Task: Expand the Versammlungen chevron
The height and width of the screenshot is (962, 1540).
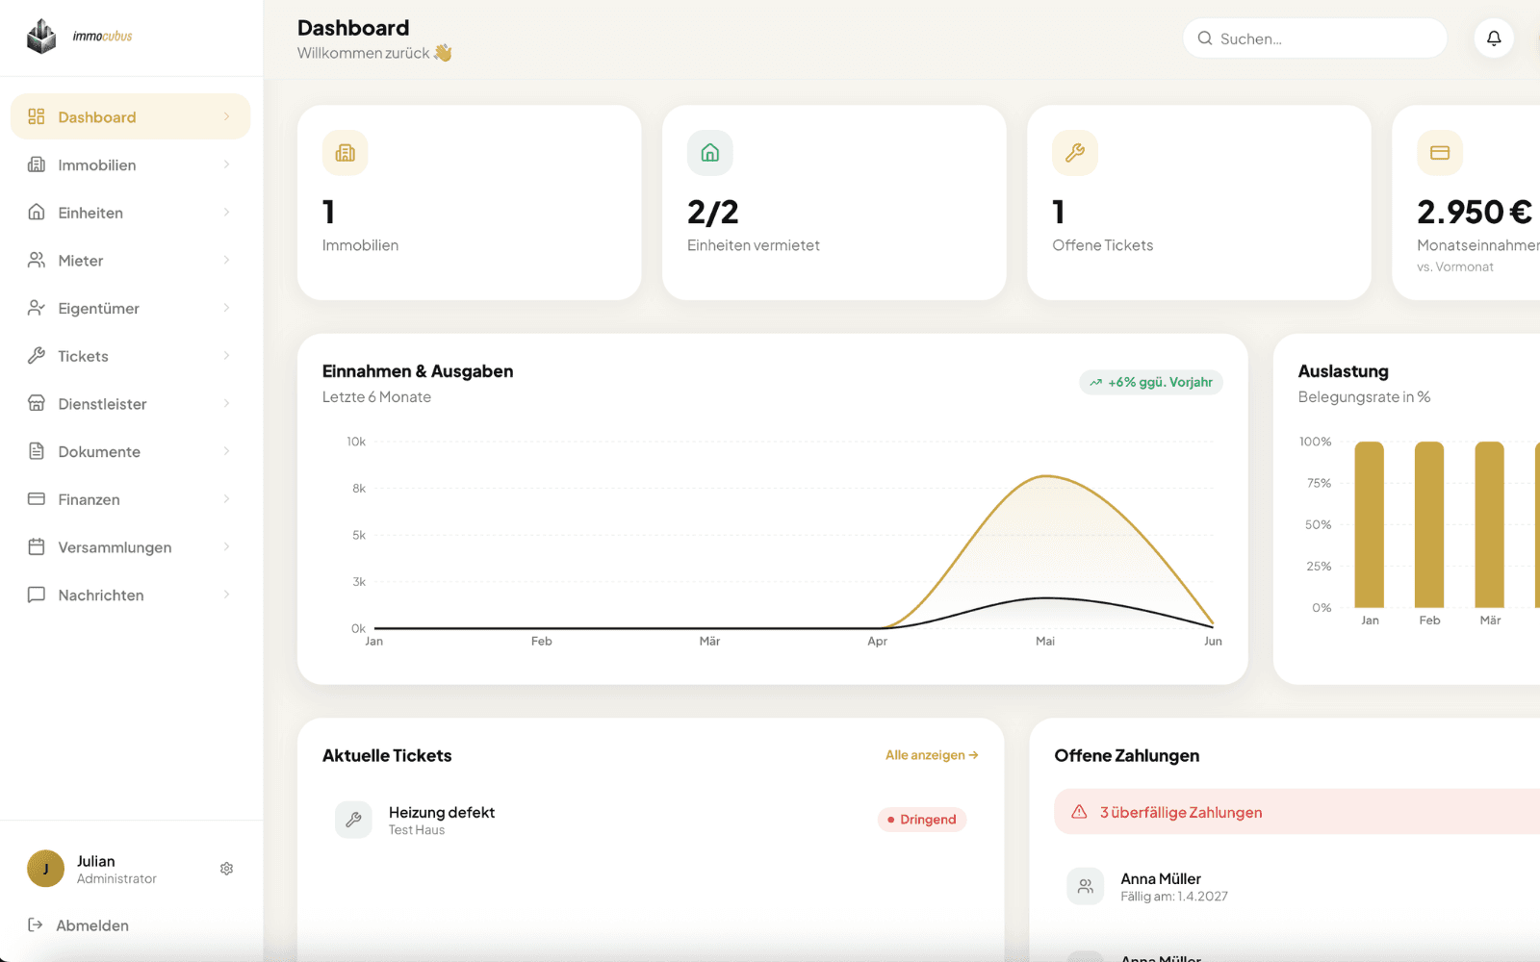Action: [x=227, y=546]
